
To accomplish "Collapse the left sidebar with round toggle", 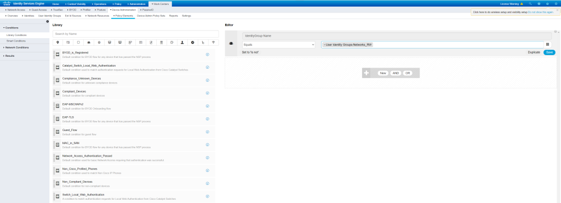I will [x=47, y=22].
